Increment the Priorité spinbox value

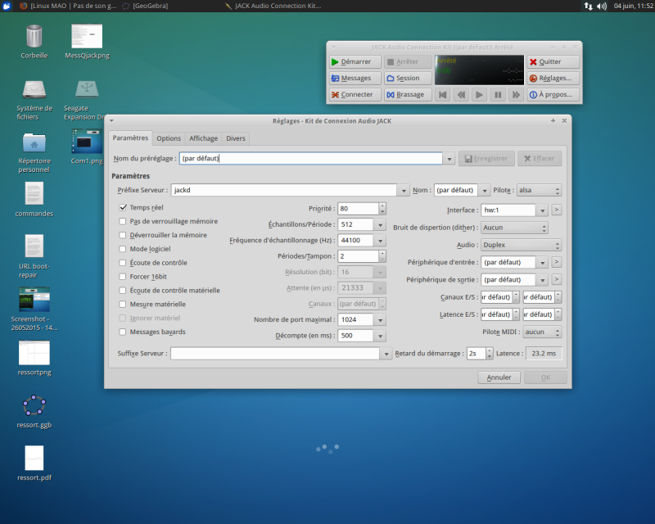click(x=381, y=206)
